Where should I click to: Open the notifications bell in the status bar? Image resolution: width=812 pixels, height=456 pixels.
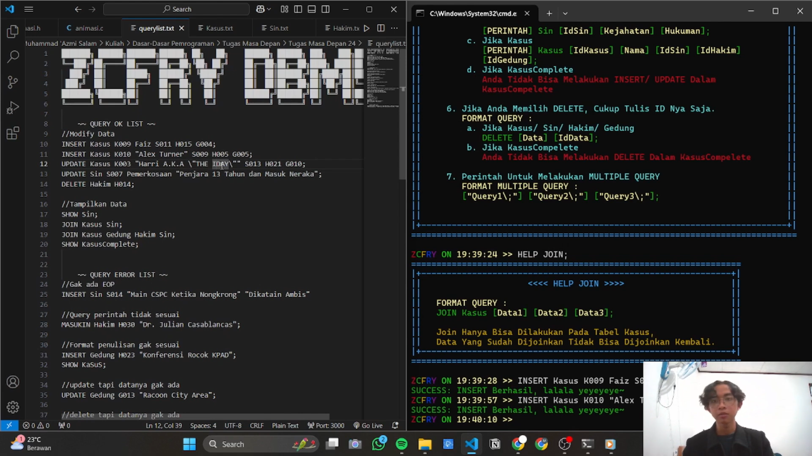[395, 426]
